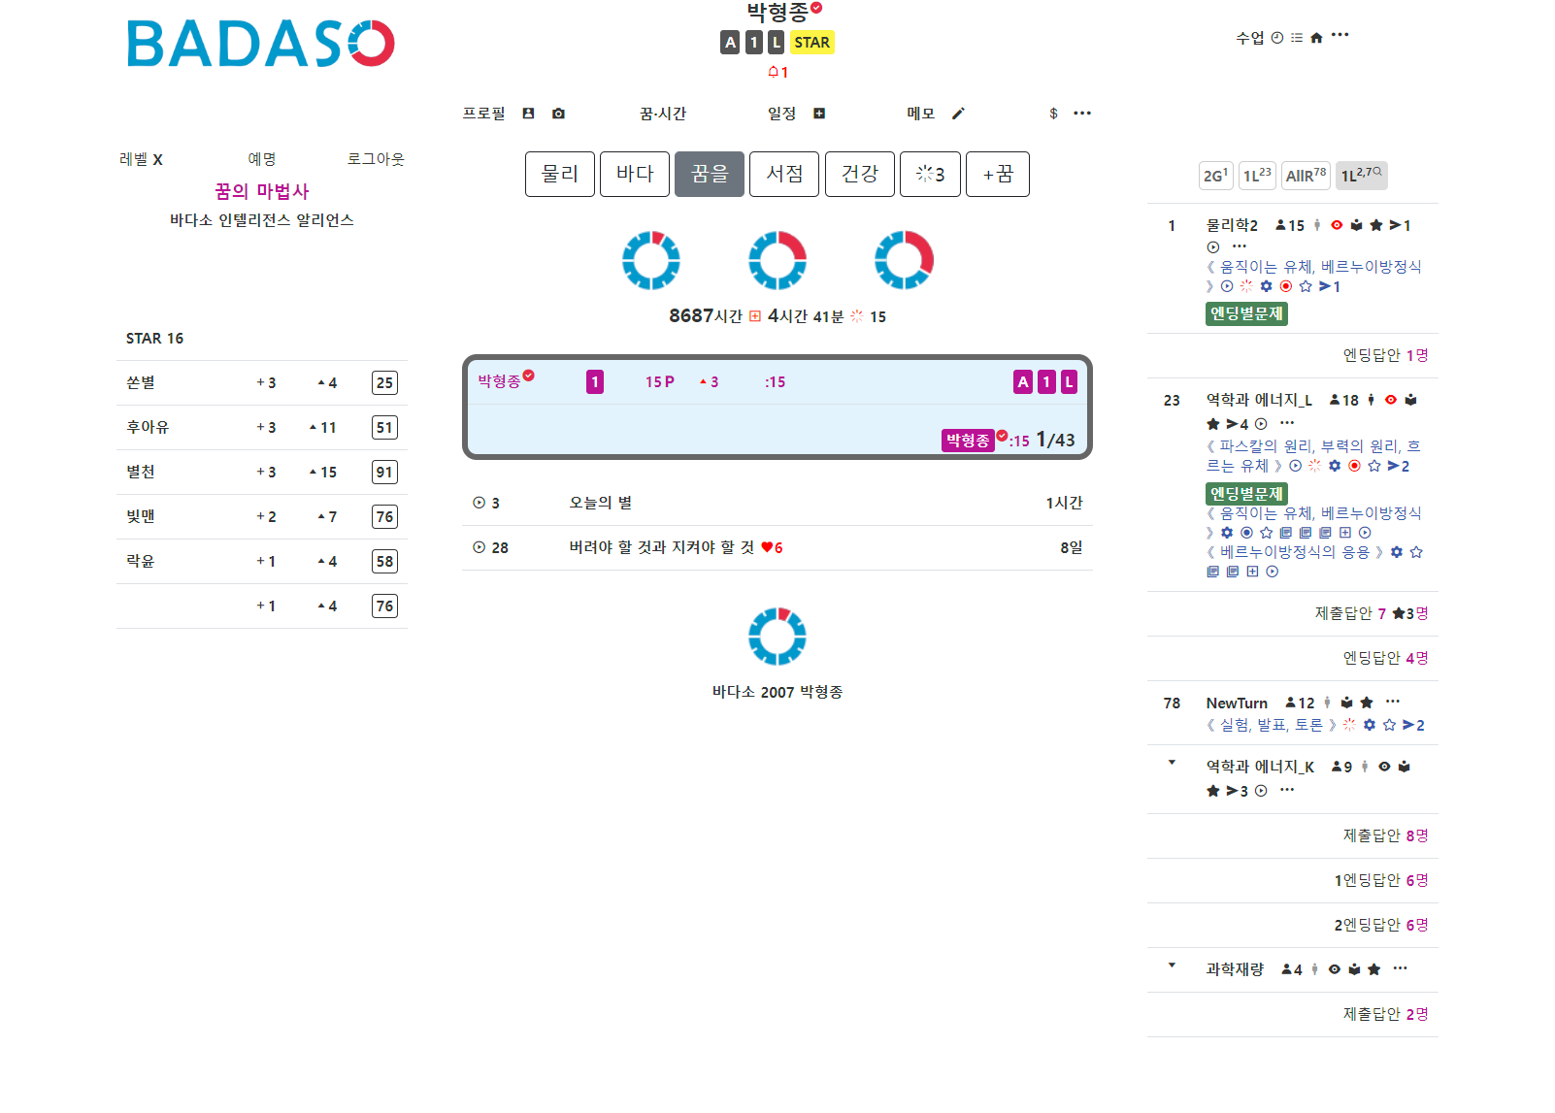
Task: Open the clock icon next to 수업
Action: pyautogui.click(x=1277, y=38)
